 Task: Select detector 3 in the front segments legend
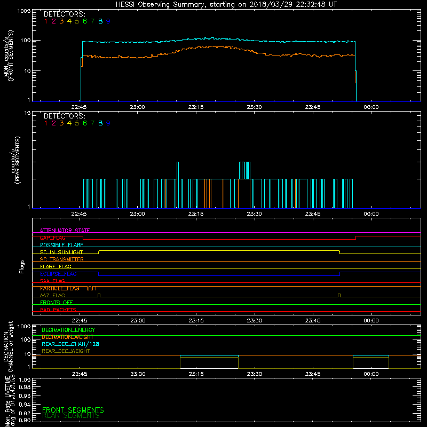pyautogui.click(x=61, y=21)
